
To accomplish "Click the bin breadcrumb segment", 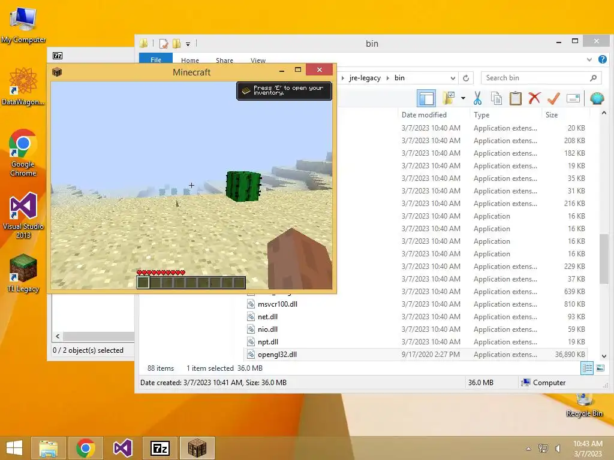I will point(399,78).
